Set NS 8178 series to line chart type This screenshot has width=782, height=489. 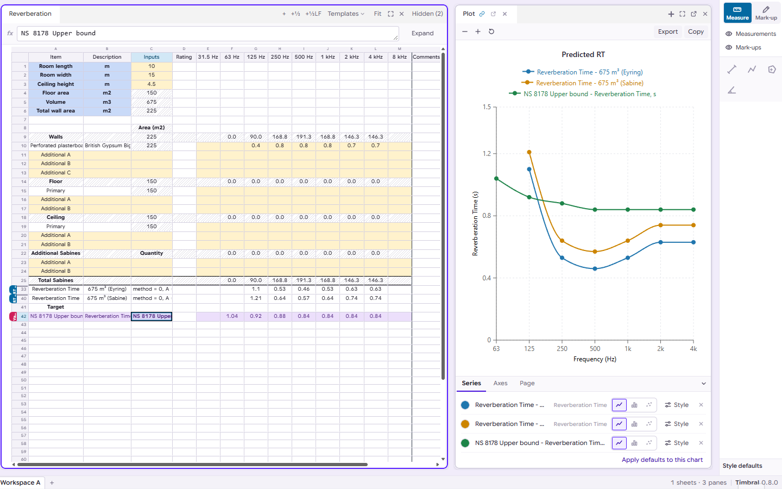[x=619, y=443]
